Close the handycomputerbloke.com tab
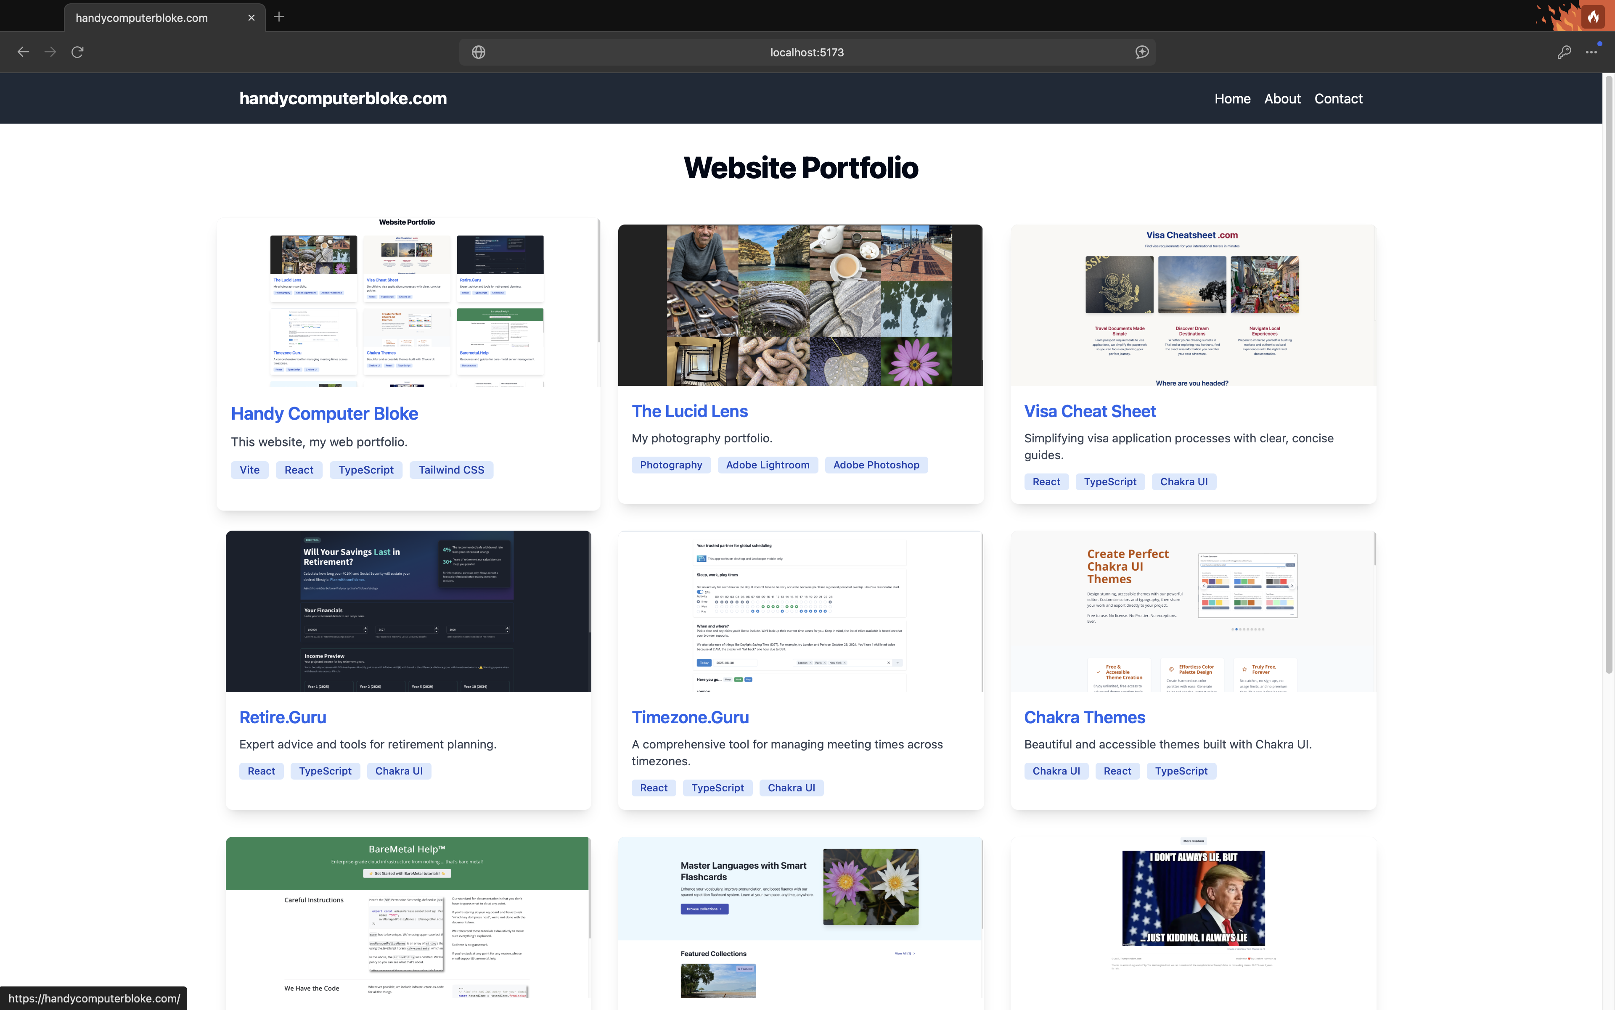 [251, 18]
